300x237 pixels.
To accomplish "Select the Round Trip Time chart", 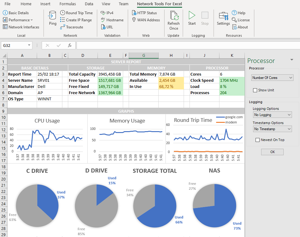I will 205,139.
